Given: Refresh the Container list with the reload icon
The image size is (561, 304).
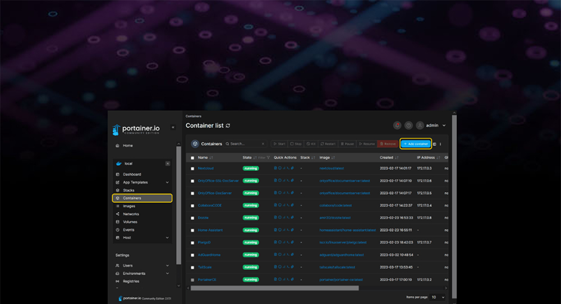Looking at the screenshot, I should [x=228, y=126].
